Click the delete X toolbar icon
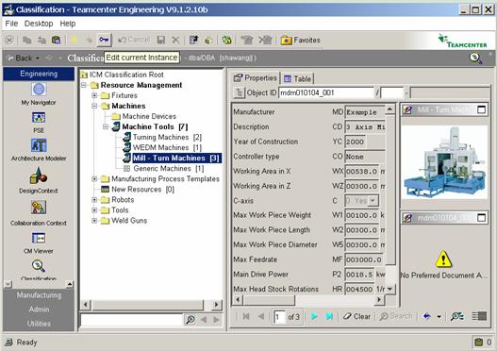Viewport: 497px width, 351px height. [175, 40]
